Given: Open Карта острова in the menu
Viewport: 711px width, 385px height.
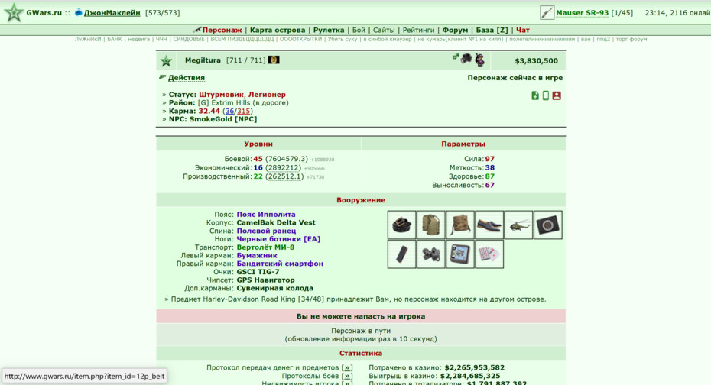Looking at the screenshot, I should pyautogui.click(x=278, y=30).
